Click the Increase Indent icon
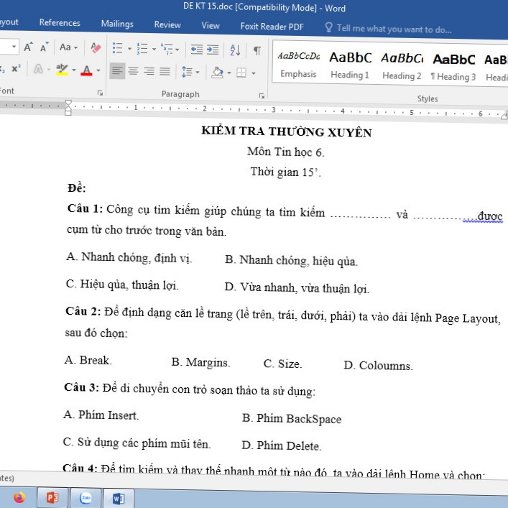 [x=213, y=50]
